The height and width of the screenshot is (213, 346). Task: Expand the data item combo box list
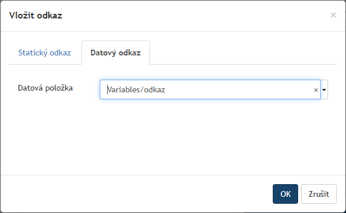coord(324,89)
